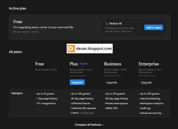
Task: Click the large Free title in Active plan card
Action: [18, 22]
